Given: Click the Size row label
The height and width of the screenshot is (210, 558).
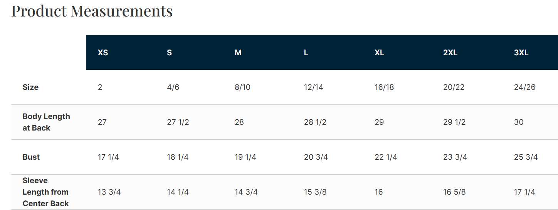Looking at the screenshot, I should coord(30,87).
